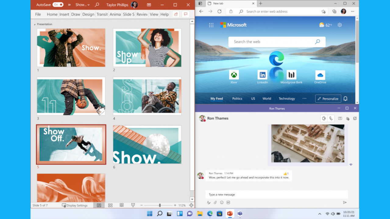Switch to the Home ribbon tab

52,14
